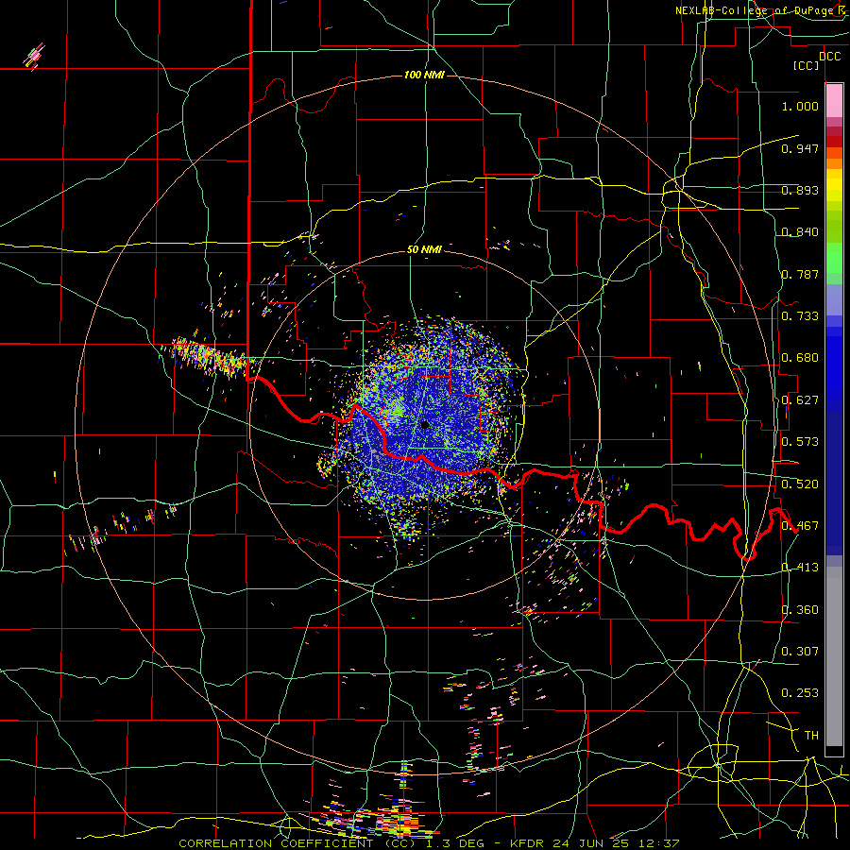Select the 0.253 scale value
The image size is (850, 850).
(800, 693)
